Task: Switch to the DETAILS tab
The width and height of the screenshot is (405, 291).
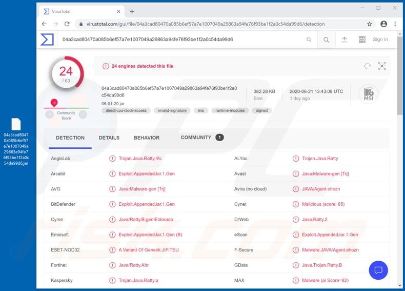Action: tap(109, 138)
